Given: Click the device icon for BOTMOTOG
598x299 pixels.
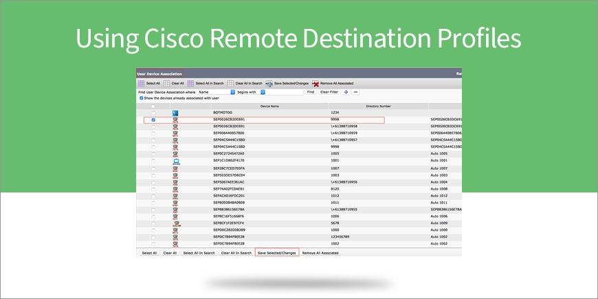Looking at the screenshot, I should click(x=175, y=113).
